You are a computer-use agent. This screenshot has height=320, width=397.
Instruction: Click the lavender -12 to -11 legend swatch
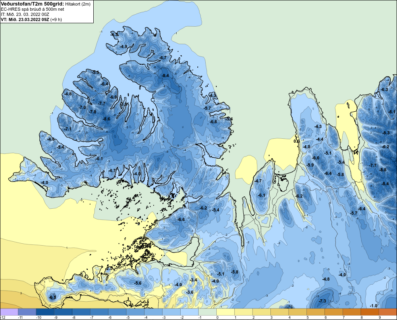coord(9,312)
